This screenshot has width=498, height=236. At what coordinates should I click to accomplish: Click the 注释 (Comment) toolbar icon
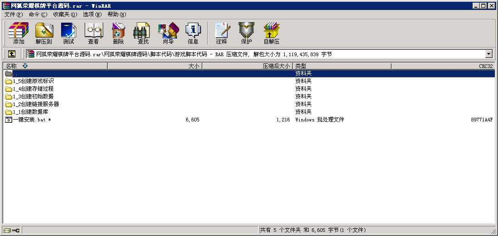(x=221, y=34)
